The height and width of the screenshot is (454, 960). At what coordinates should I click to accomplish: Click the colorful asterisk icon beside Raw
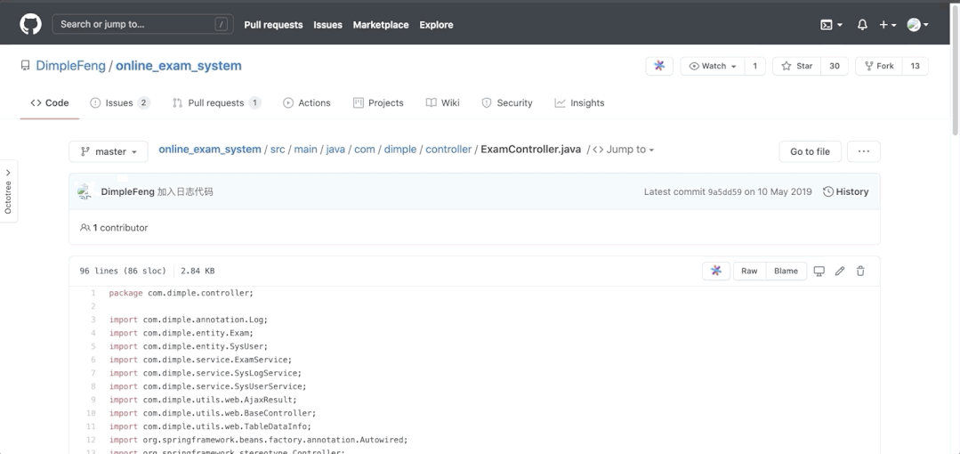pyautogui.click(x=715, y=271)
